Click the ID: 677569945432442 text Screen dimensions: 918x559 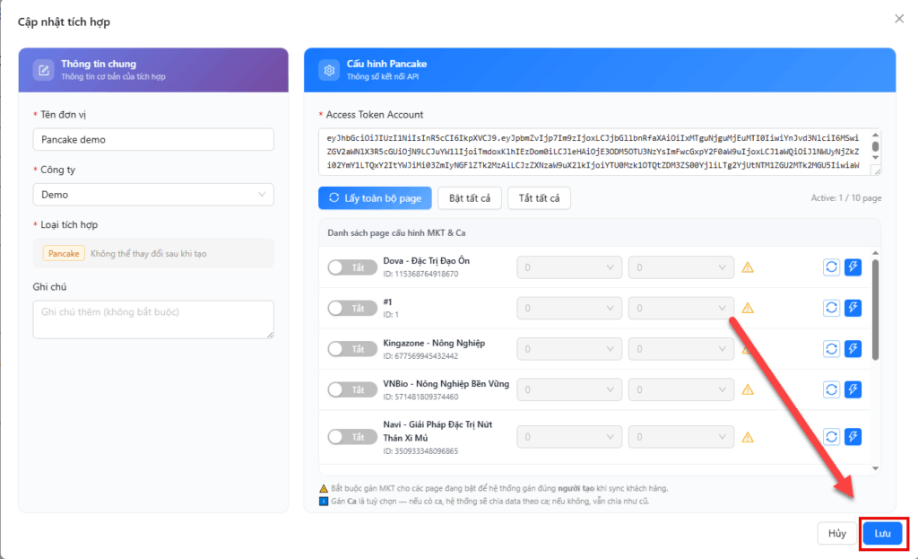pyautogui.click(x=421, y=356)
